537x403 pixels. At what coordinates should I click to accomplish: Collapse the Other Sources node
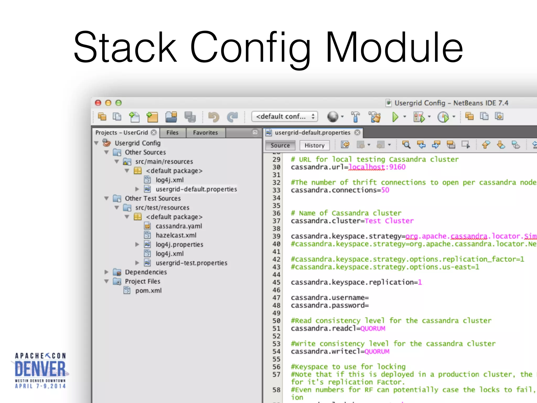coord(106,152)
